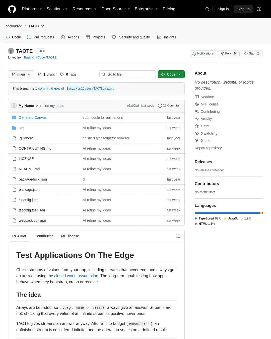
Task: Click the GeneratorCanvas submodule folder icon
Action: (14, 118)
